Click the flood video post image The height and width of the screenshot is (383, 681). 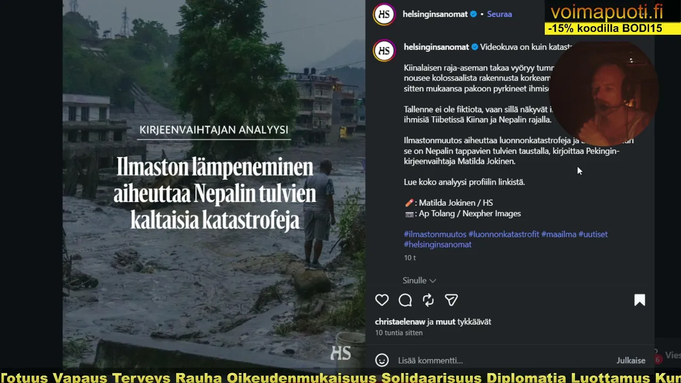click(x=214, y=184)
